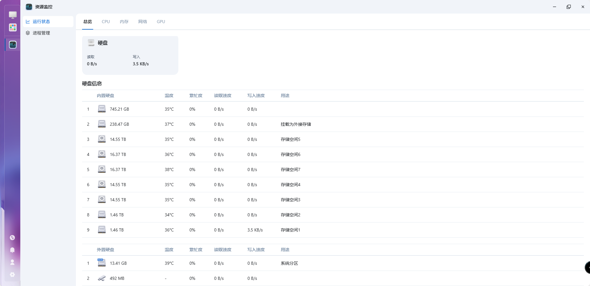Click 用途 header in external disk table
This screenshot has height=286, width=590.
(285, 250)
